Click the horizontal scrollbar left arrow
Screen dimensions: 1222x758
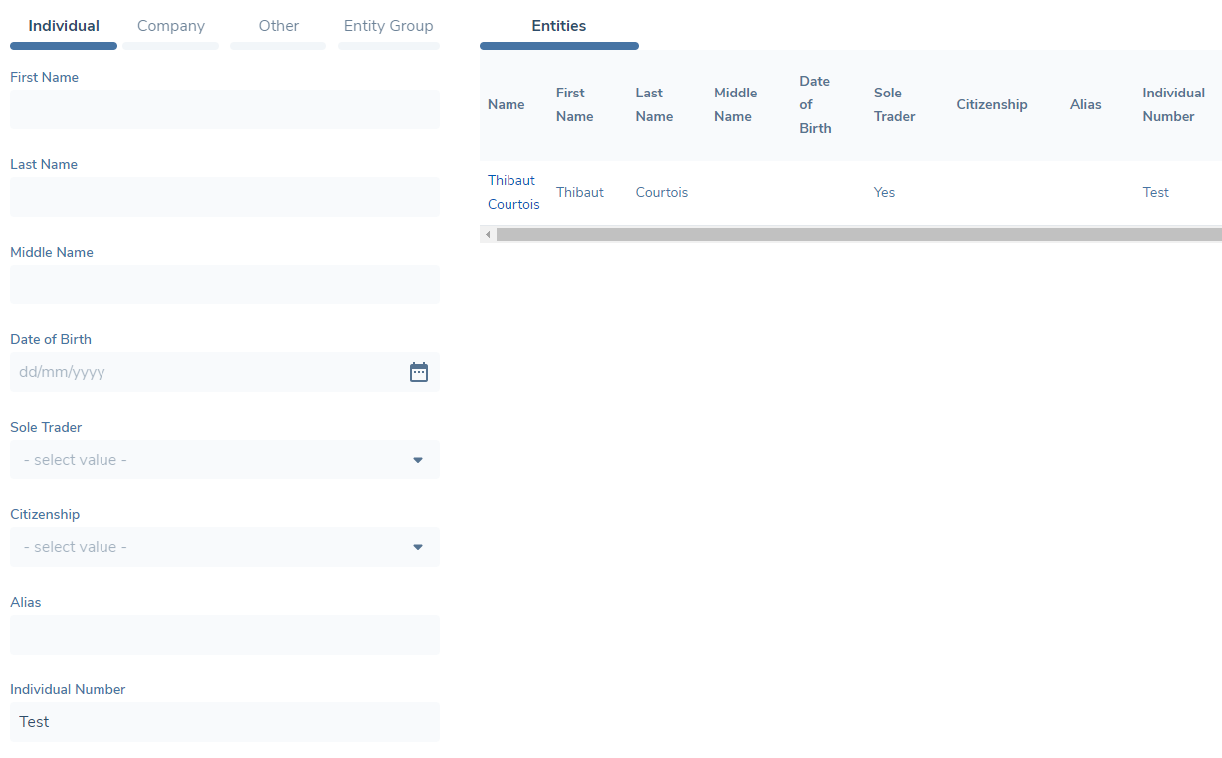488,235
